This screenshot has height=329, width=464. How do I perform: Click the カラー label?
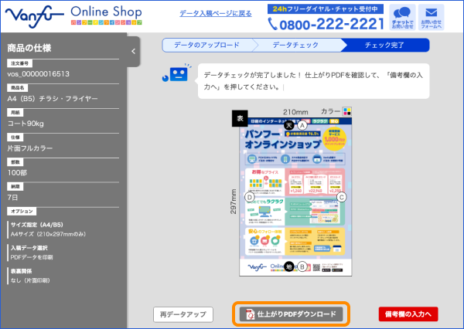(330, 111)
